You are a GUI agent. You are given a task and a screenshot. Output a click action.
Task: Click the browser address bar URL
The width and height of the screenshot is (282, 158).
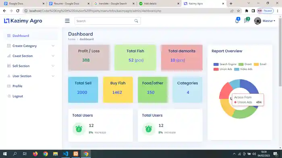[x=95, y=11]
